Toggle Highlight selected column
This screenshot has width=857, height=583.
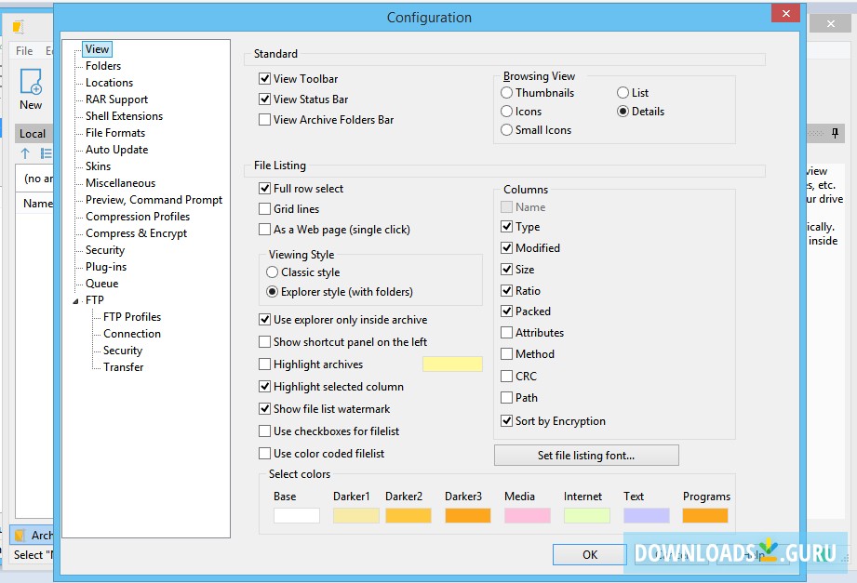pos(264,387)
